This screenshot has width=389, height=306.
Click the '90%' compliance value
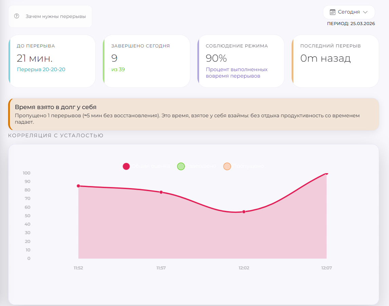[x=216, y=58]
